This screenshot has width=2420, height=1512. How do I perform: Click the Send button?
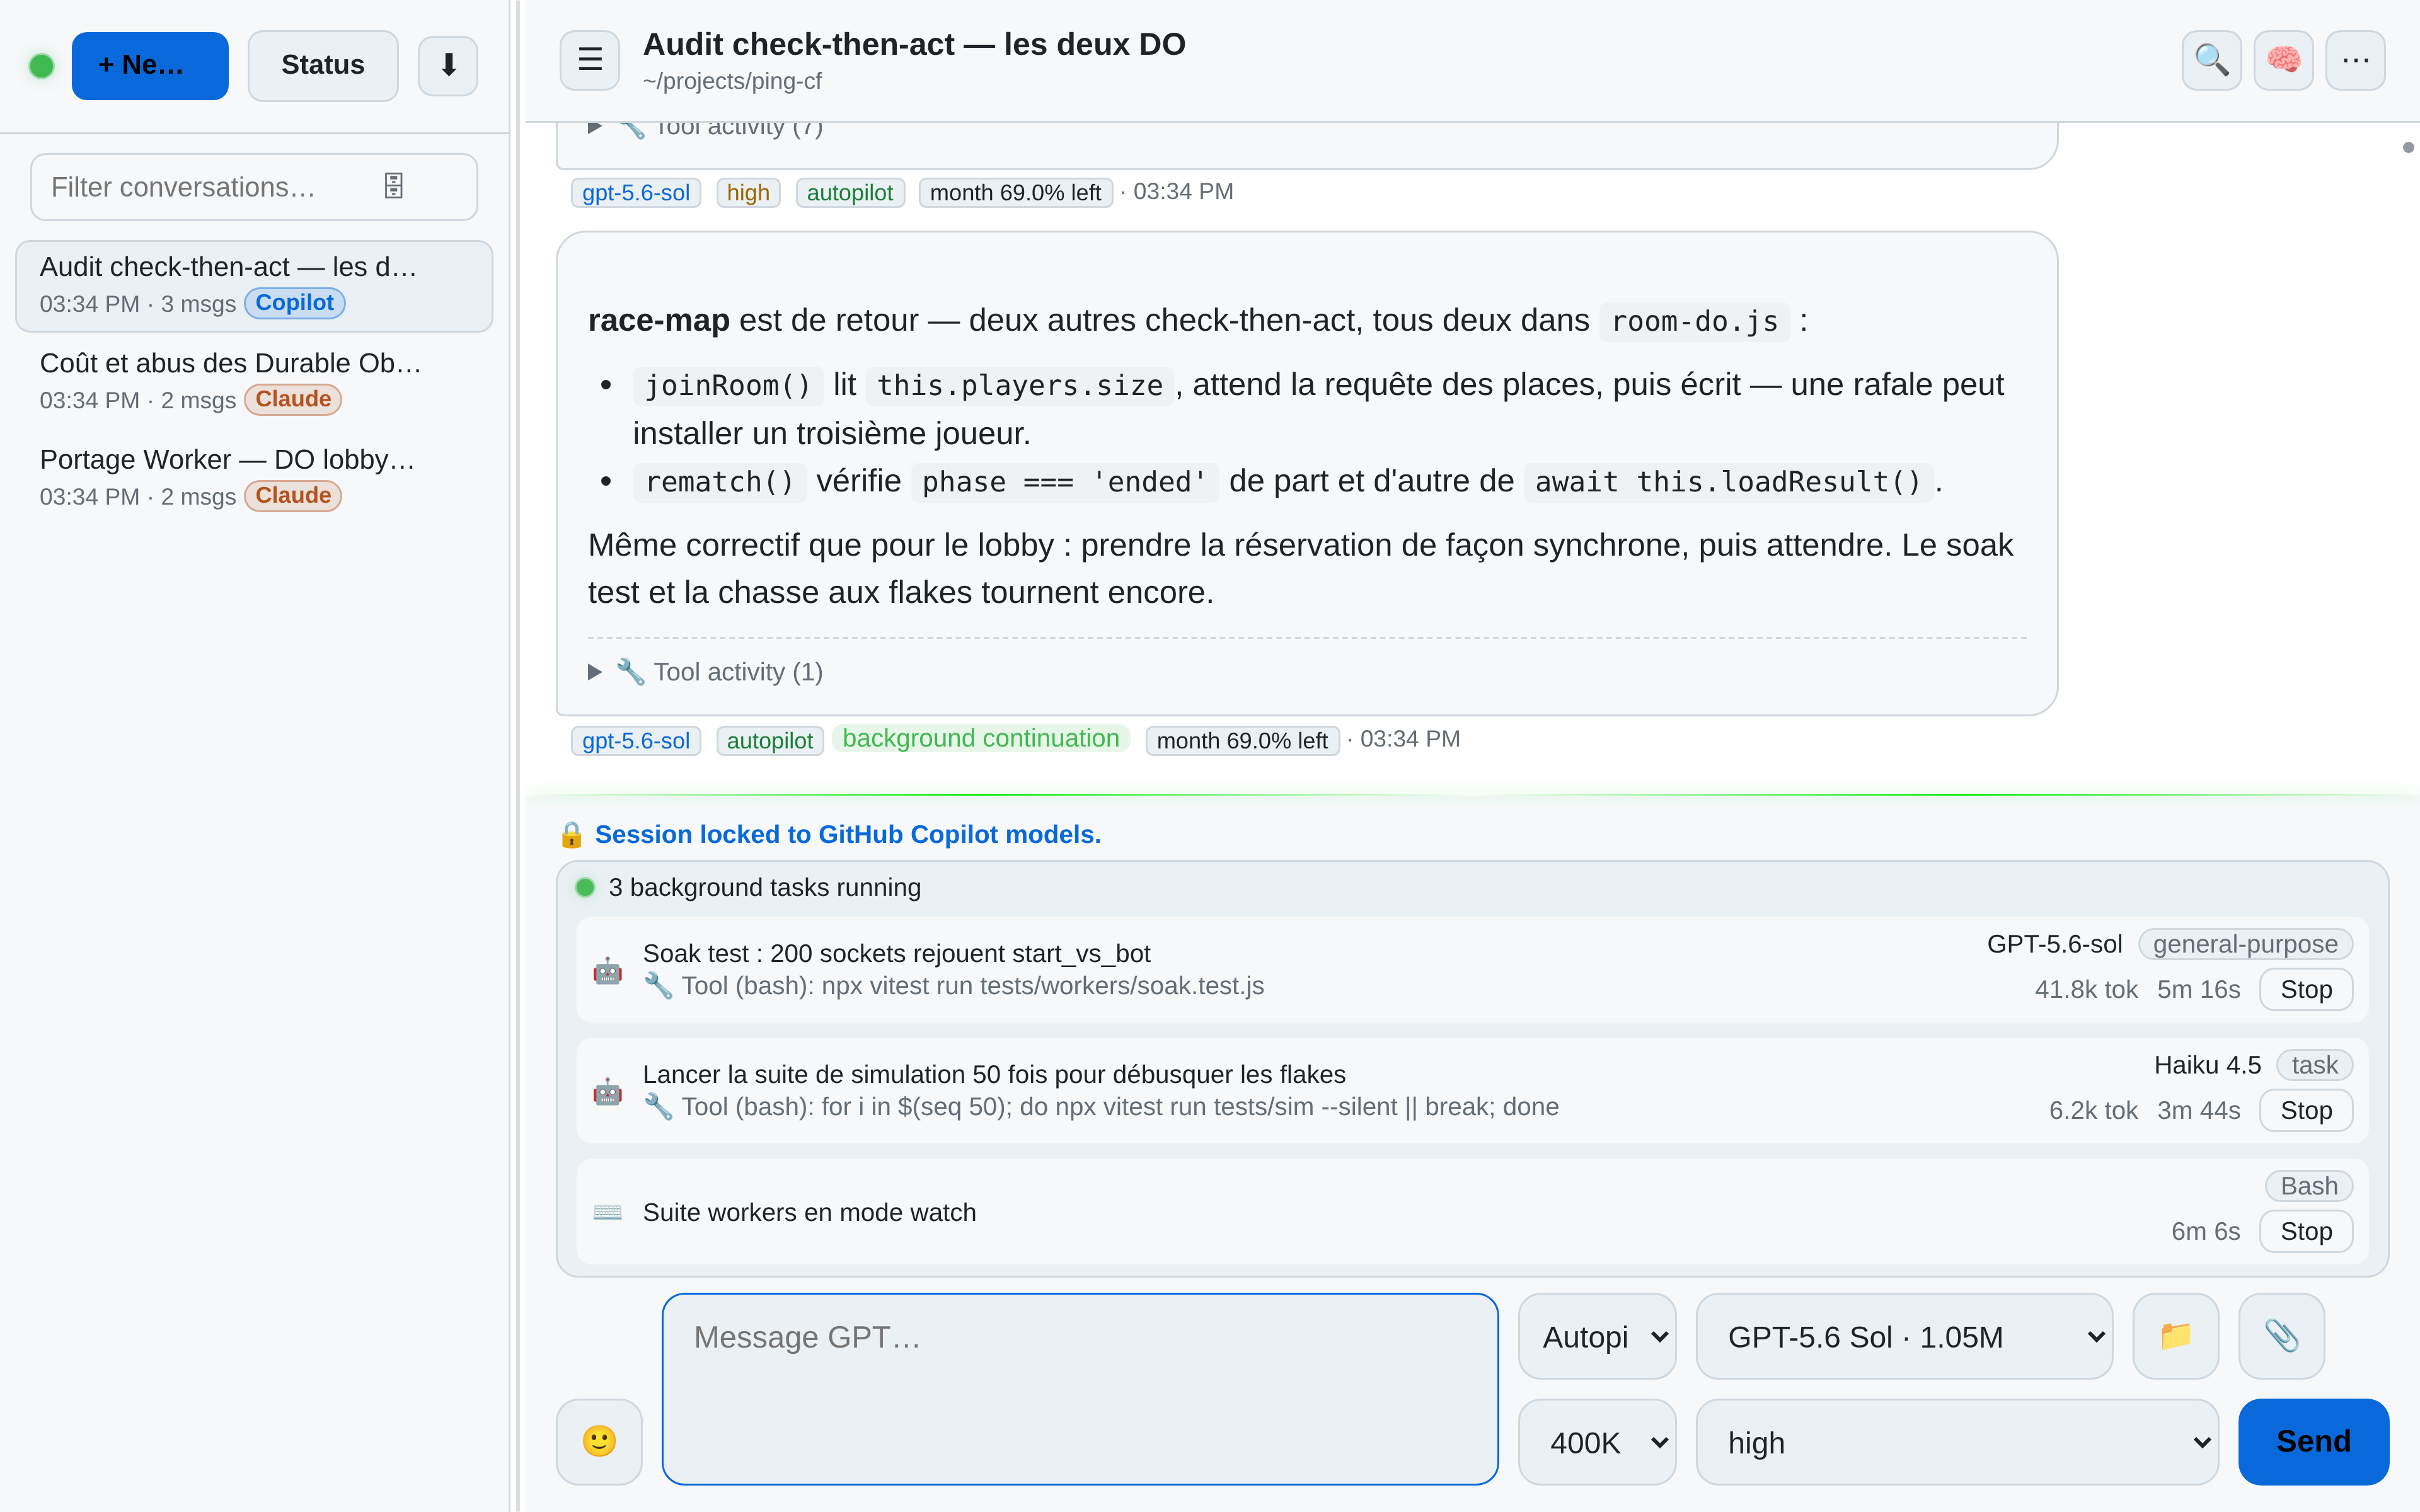click(x=2313, y=1441)
